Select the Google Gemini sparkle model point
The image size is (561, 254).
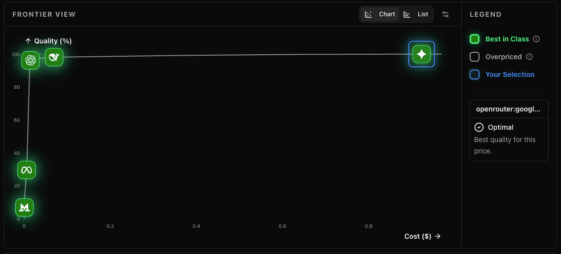click(421, 54)
